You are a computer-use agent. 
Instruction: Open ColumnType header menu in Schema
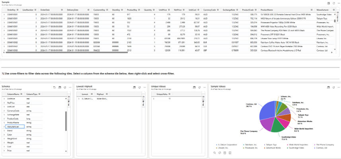click(x=39, y=94)
